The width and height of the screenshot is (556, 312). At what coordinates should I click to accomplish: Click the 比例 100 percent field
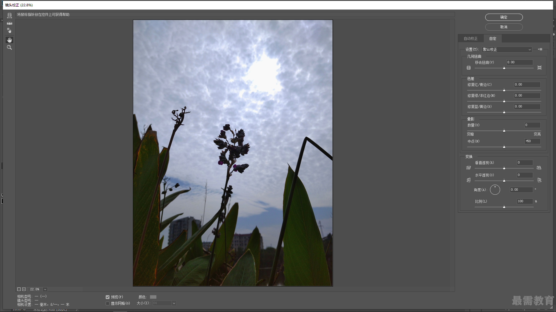coord(525,201)
